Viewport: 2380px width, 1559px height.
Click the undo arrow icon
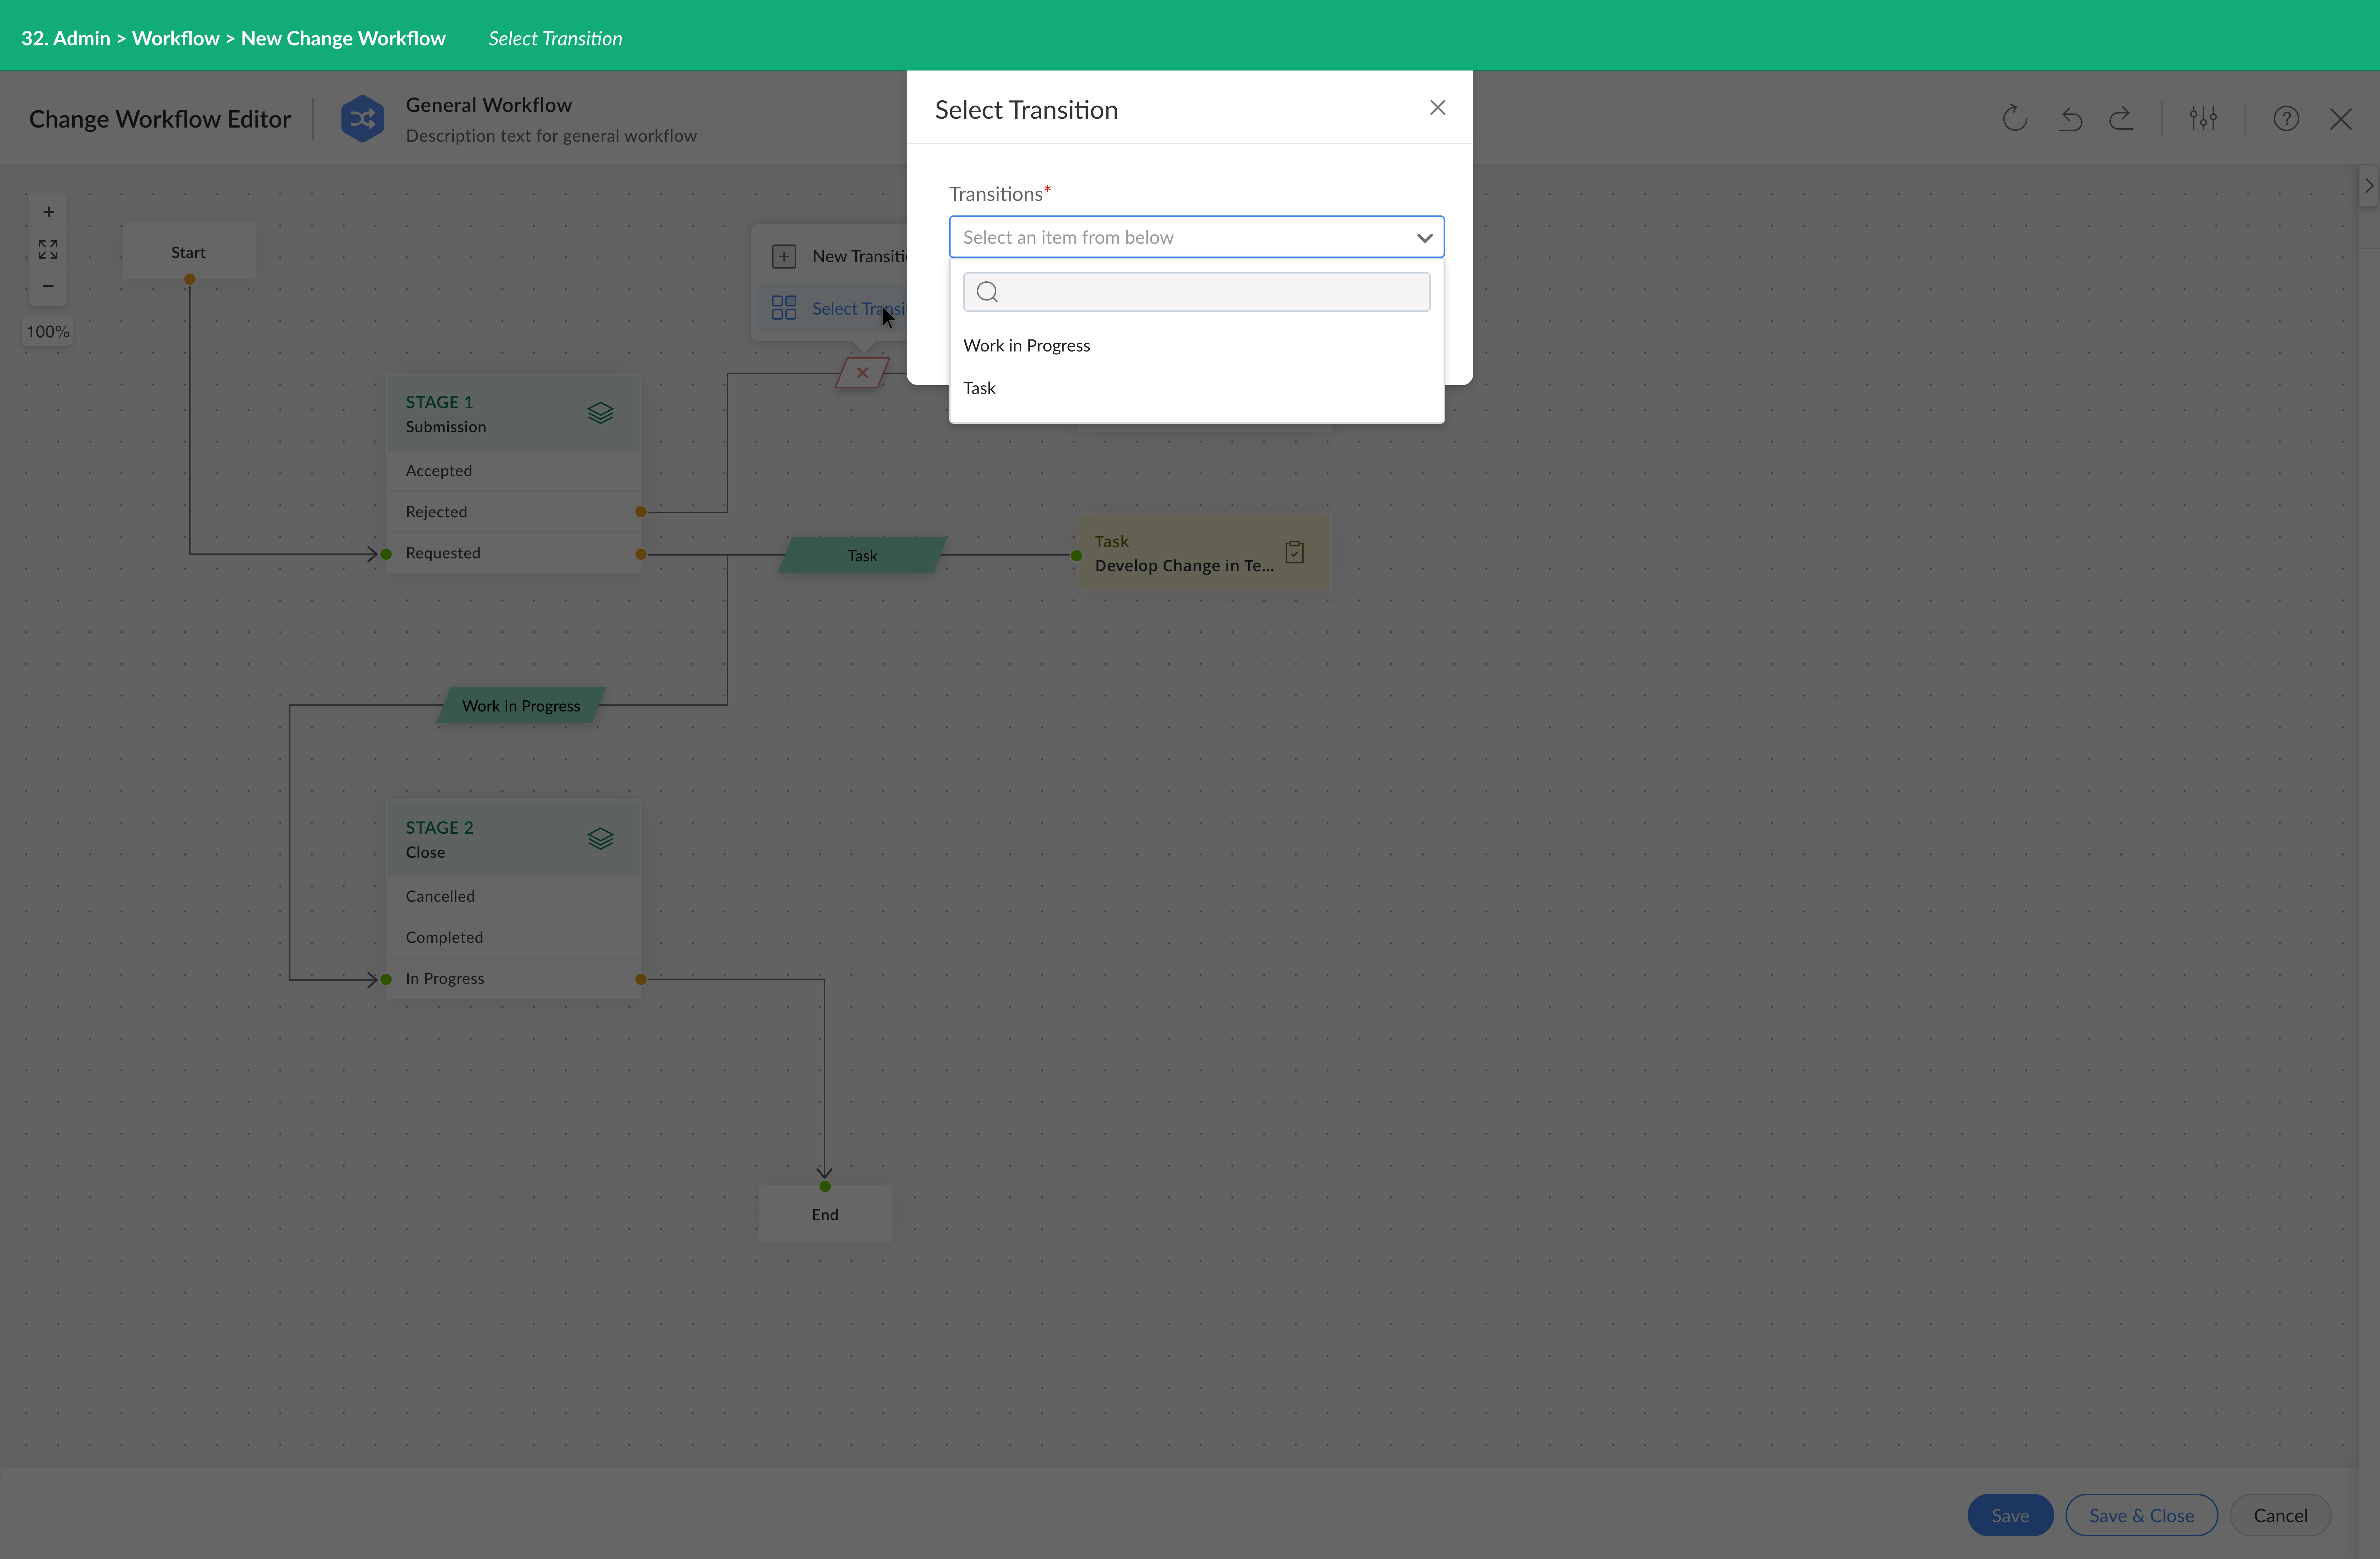(x=2070, y=119)
